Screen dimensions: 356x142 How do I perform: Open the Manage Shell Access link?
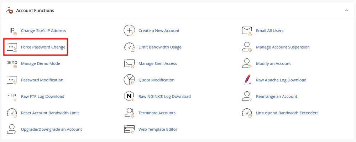158,64
